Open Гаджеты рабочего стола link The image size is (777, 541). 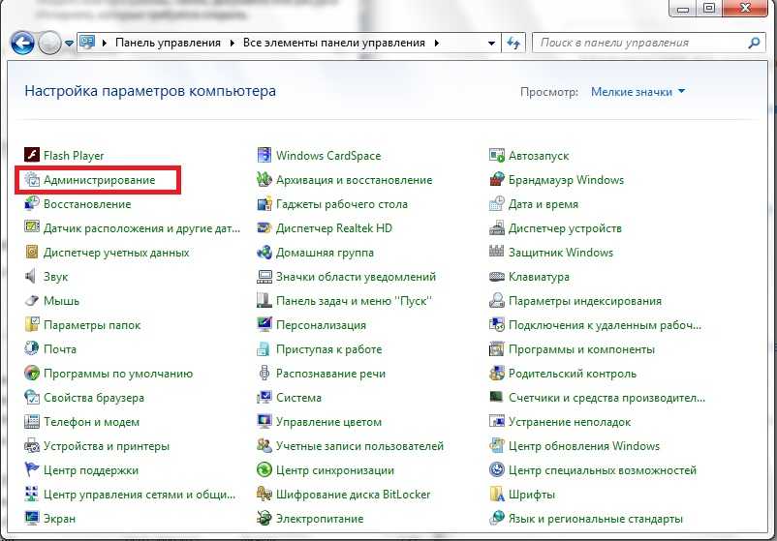tap(342, 204)
